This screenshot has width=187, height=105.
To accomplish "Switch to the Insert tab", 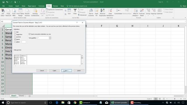I will [x=17, y=6].
